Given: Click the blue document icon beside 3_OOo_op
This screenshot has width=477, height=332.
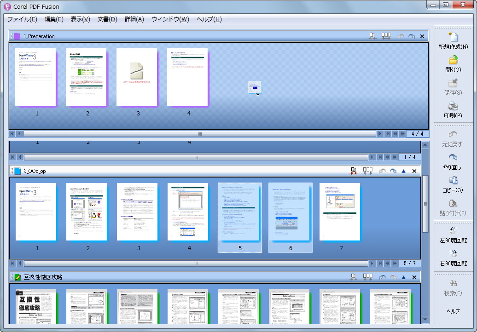Looking at the screenshot, I should coord(17,171).
